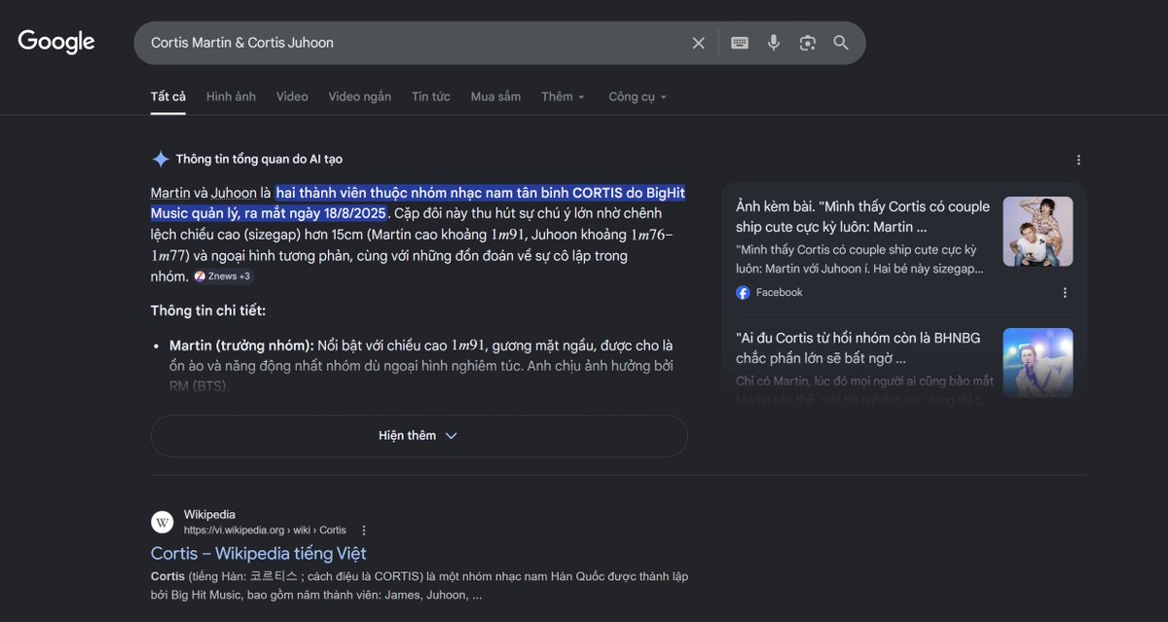Select the Tất cả tab
Viewport: 1168px width, 622px height.
[167, 96]
